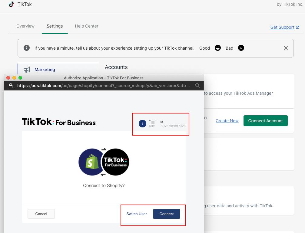
Task: Click the Shopify bag logo
Action: click(x=92, y=162)
